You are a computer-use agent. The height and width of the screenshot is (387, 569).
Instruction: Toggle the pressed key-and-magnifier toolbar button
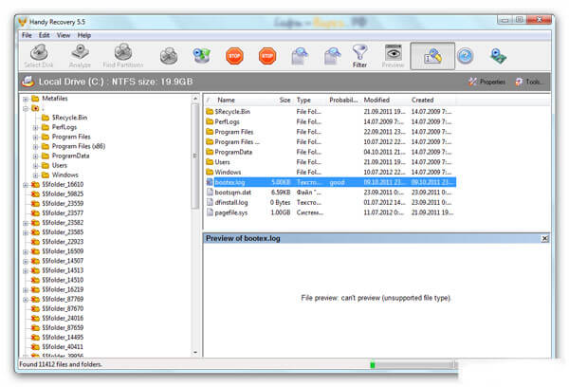(x=432, y=56)
